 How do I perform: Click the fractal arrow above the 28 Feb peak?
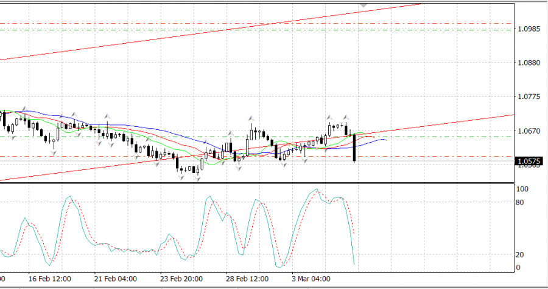(250, 118)
